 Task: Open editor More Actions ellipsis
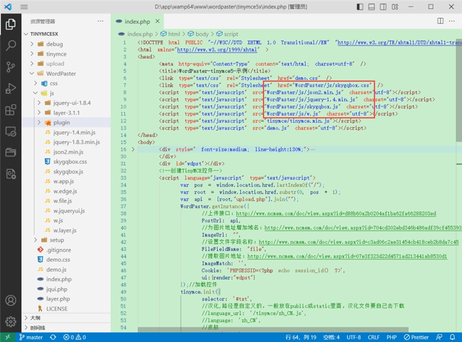pyautogui.click(x=452, y=21)
